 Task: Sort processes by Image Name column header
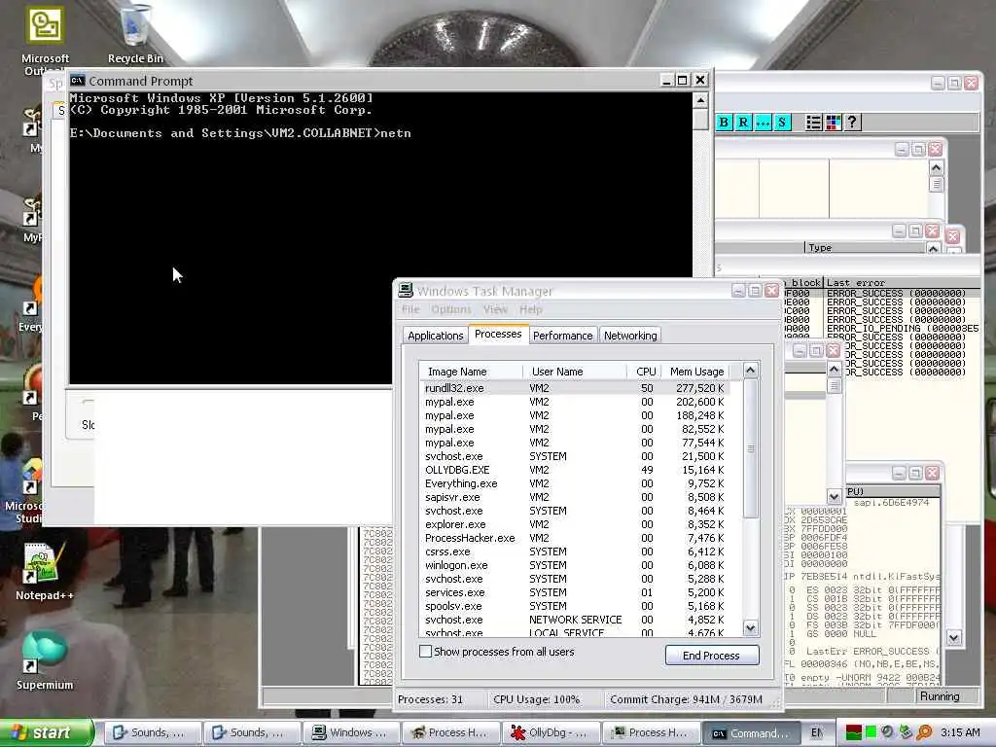tap(472, 371)
